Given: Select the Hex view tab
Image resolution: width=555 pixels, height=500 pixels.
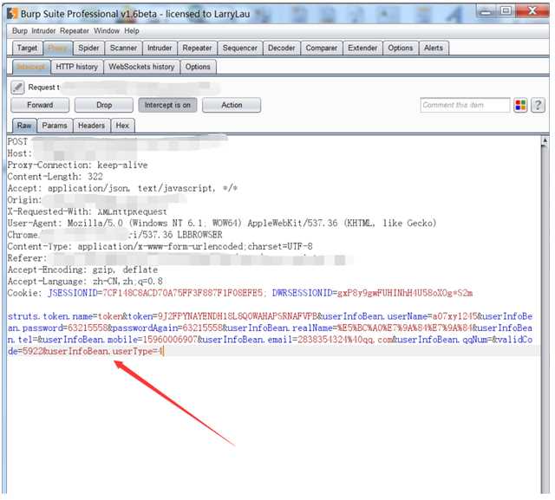Looking at the screenshot, I should click(122, 126).
